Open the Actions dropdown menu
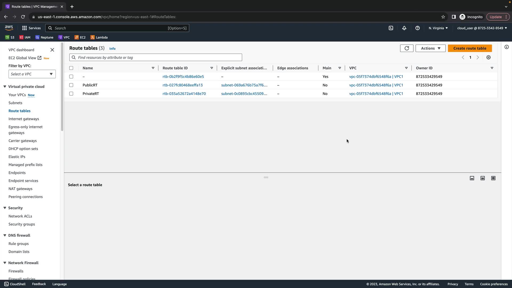 point(430,48)
